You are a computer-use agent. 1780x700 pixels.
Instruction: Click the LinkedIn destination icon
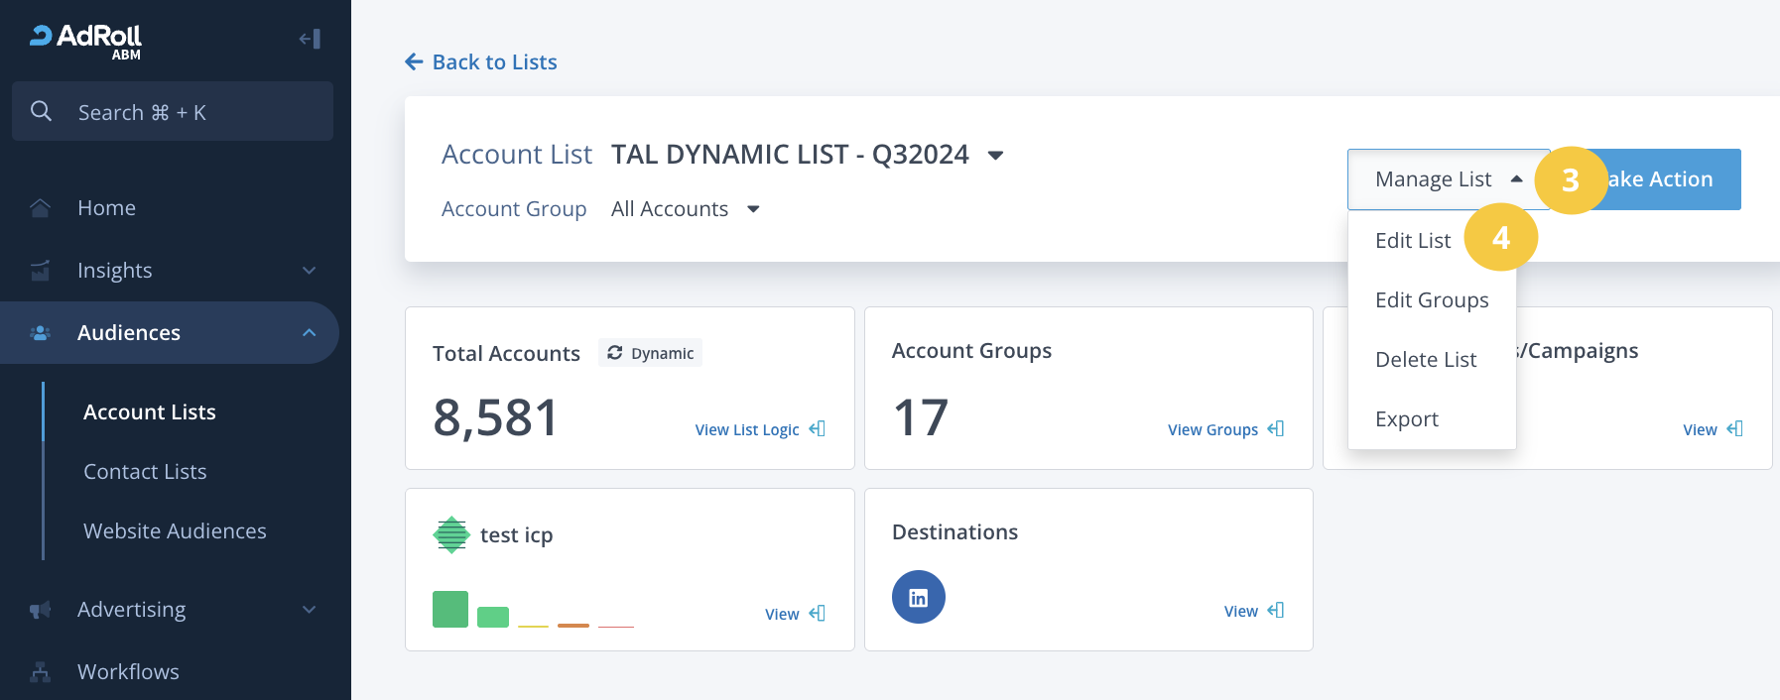(x=918, y=597)
